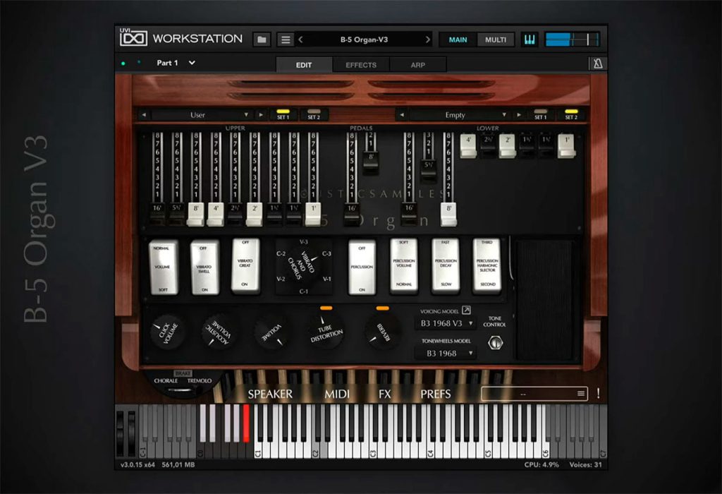This screenshot has height=494, width=722.
Task: Click the MULTI view button
Action: tap(496, 40)
